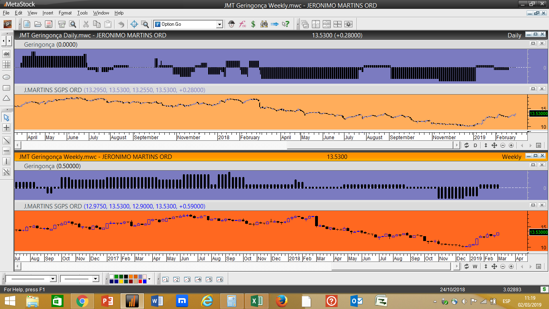
Task: Launch the Indicator Builder f(x) icon
Action: [242, 24]
